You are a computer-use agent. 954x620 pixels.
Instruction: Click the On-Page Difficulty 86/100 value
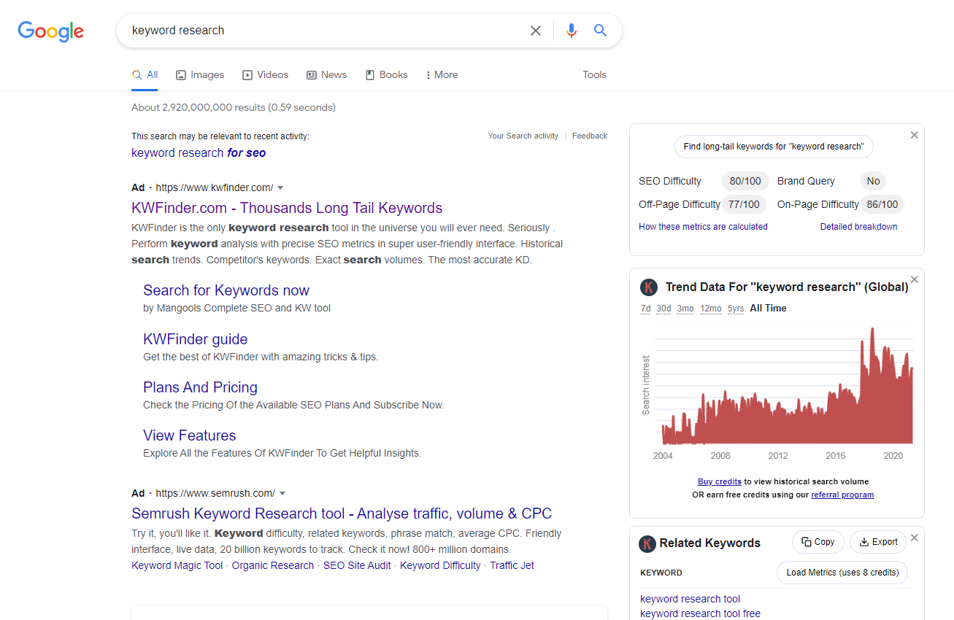click(882, 204)
